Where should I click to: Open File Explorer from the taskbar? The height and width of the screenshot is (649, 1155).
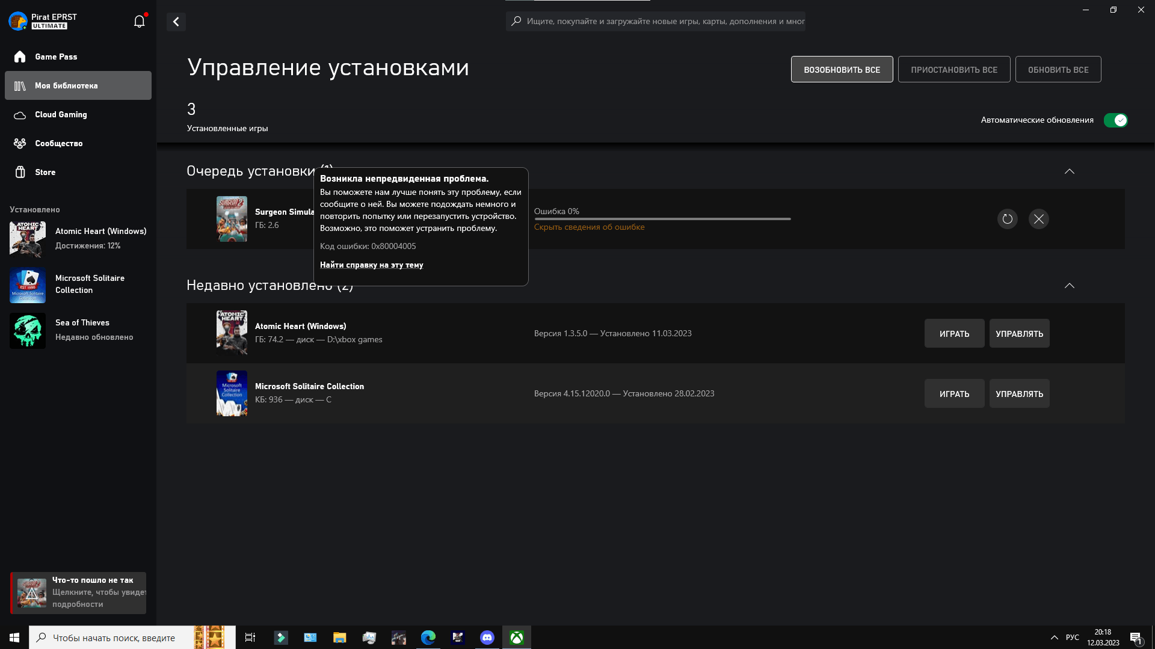(x=339, y=638)
